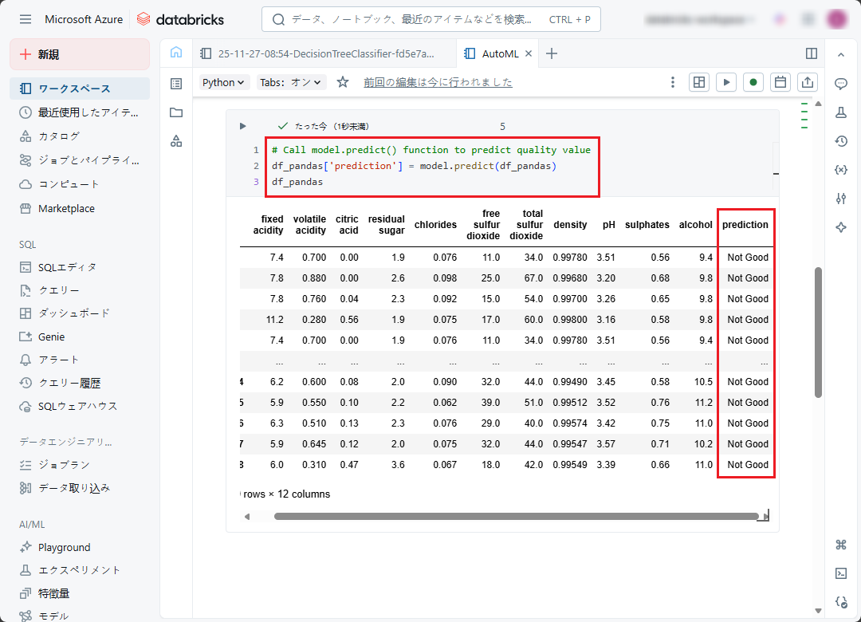
Task: Click the Run all button in toolbar
Action: click(x=725, y=82)
